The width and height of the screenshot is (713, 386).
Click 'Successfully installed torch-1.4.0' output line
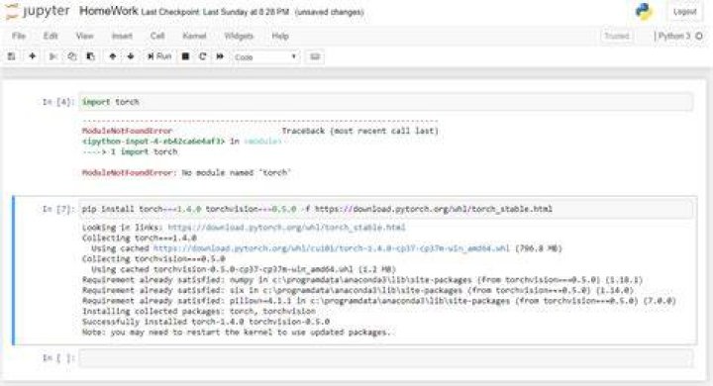coord(206,322)
